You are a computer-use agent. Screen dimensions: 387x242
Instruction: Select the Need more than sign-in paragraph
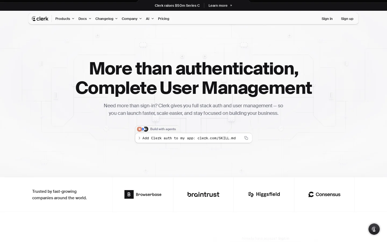coord(193,109)
